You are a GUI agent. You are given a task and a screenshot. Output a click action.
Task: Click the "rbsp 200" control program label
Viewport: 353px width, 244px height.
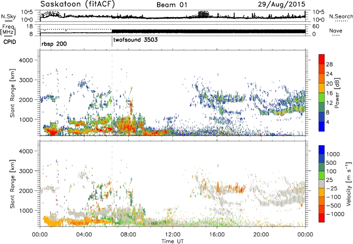click(x=54, y=44)
